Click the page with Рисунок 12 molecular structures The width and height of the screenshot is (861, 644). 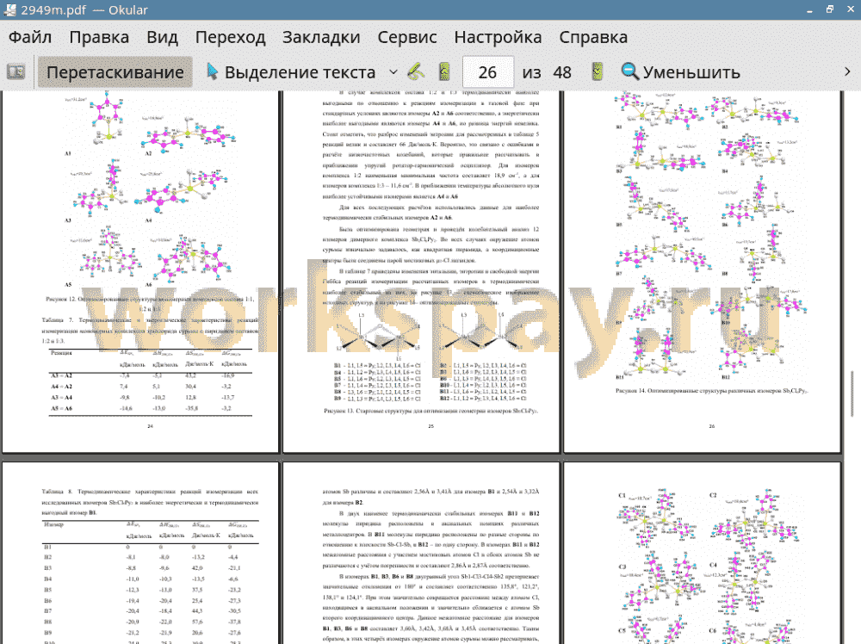pos(140,271)
